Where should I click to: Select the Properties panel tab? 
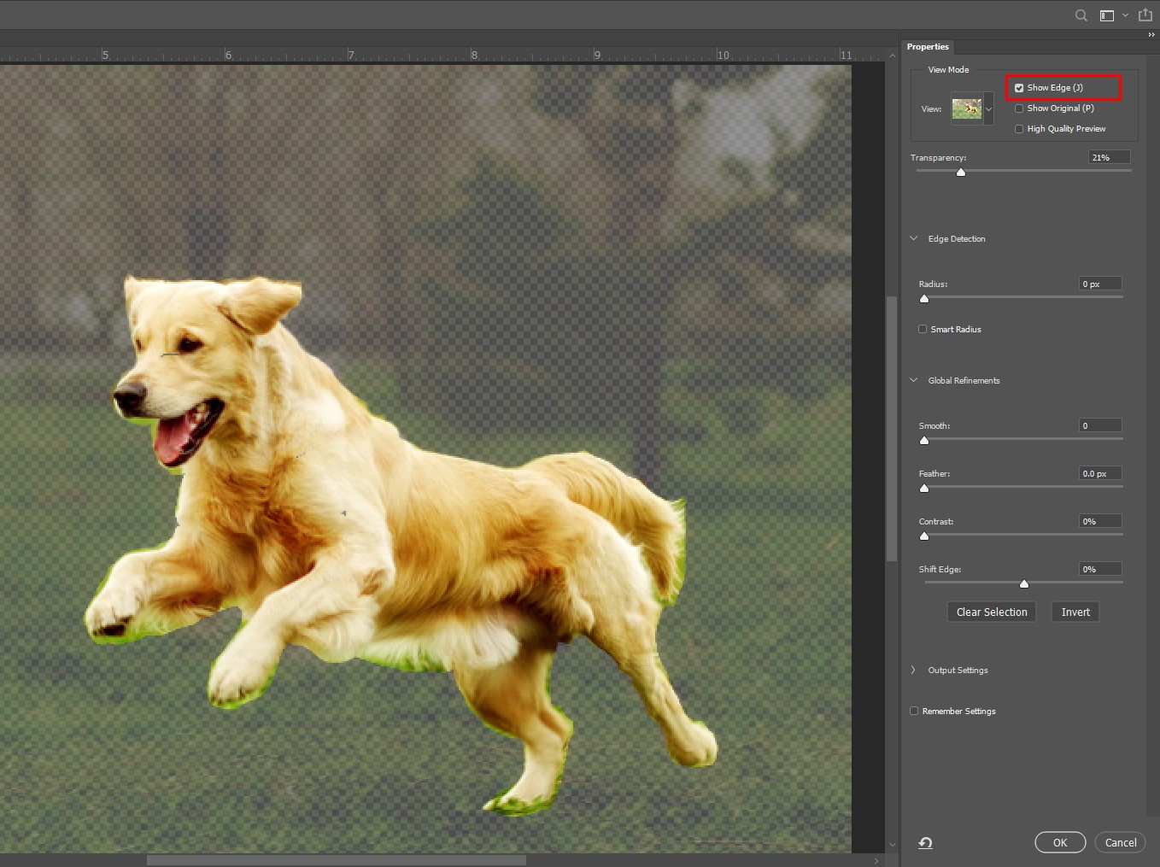click(928, 47)
